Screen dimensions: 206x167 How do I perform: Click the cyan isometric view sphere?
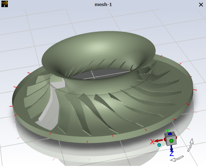[x=159, y=145]
